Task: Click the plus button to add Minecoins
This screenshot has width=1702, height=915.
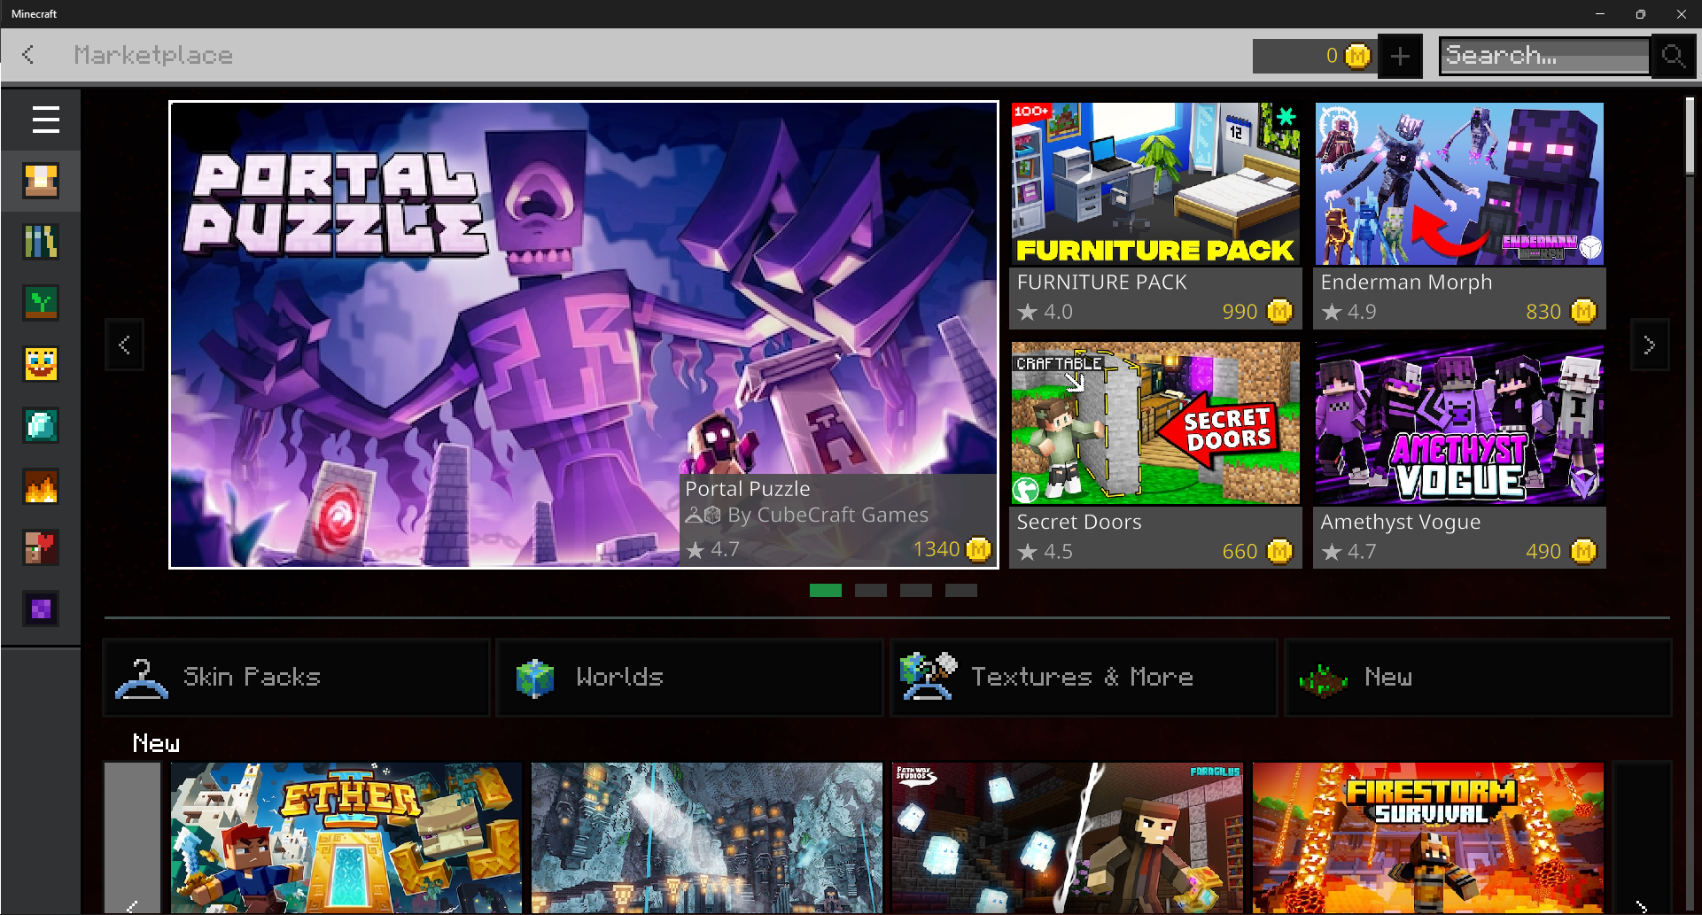Action: pos(1400,56)
